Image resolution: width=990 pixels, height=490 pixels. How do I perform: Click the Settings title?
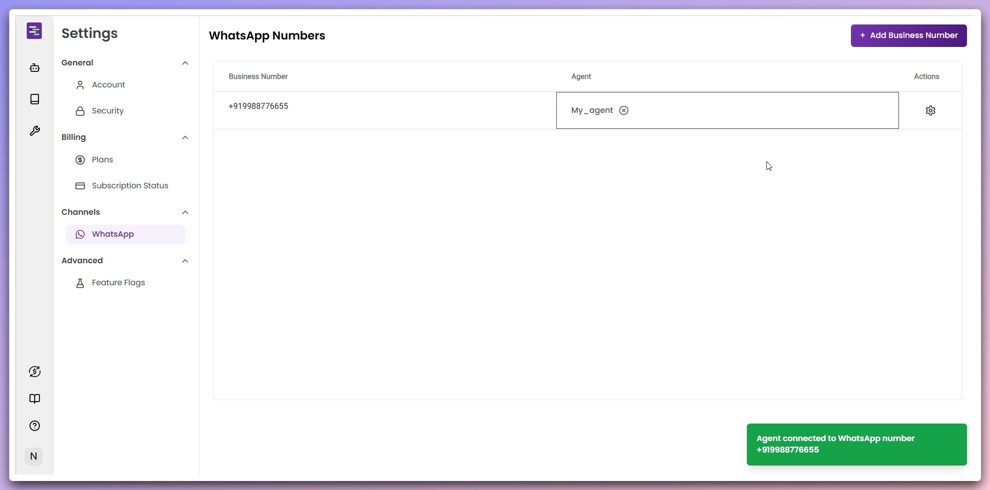pyautogui.click(x=90, y=33)
